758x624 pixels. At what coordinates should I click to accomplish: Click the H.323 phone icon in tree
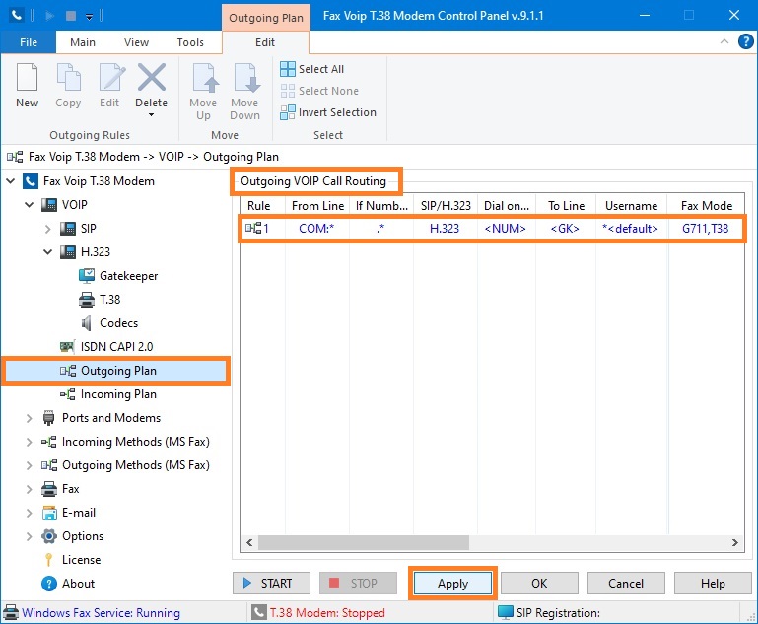68,252
